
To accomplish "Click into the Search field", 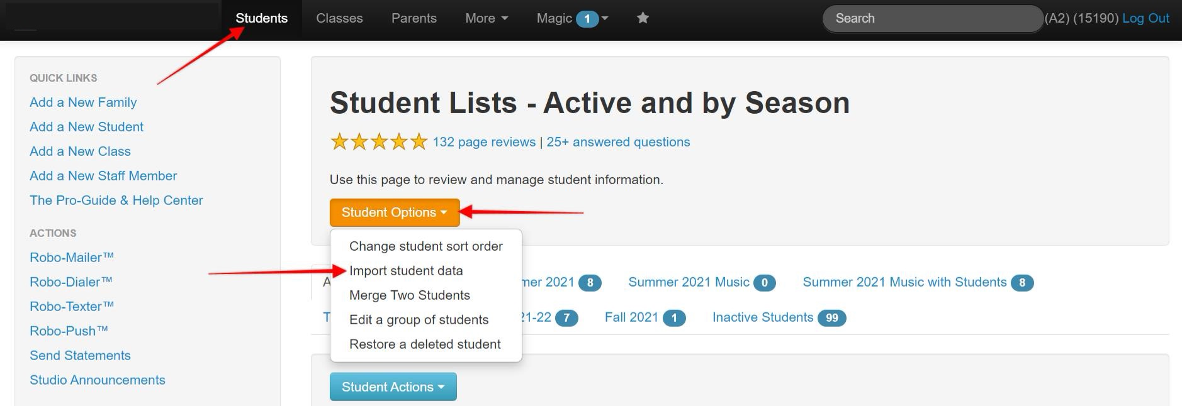I will pos(932,18).
